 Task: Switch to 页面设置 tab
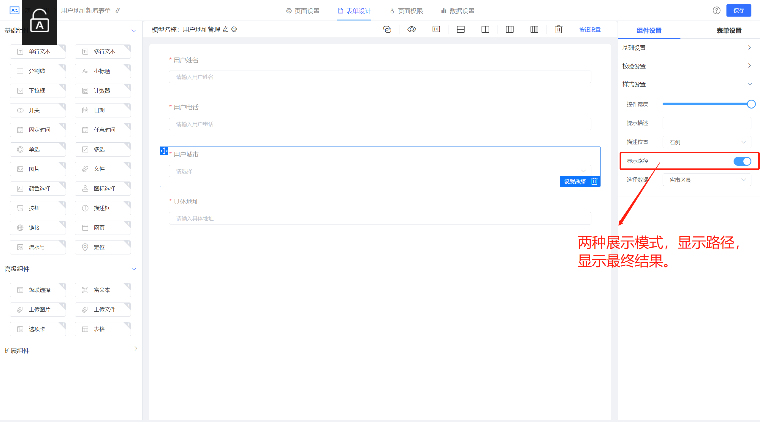tap(303, 11)
